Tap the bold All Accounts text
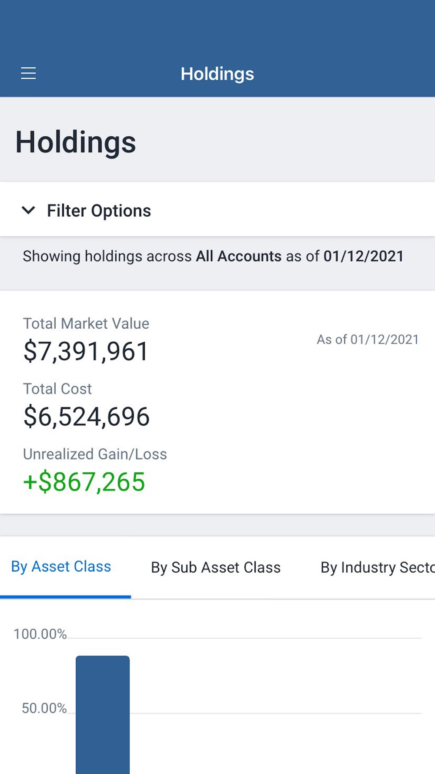Image resolution: width=435 pixels, height=774 pixels. [239, 256]
